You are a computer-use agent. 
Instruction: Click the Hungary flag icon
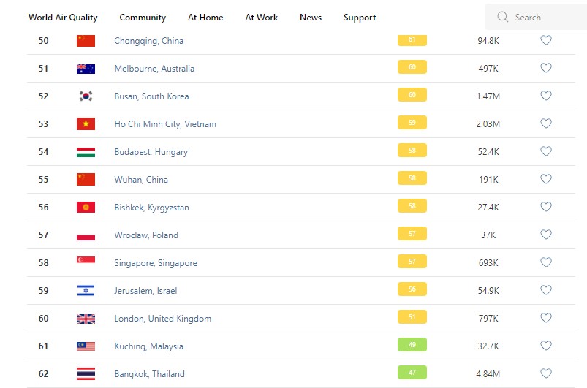point(86,152)
